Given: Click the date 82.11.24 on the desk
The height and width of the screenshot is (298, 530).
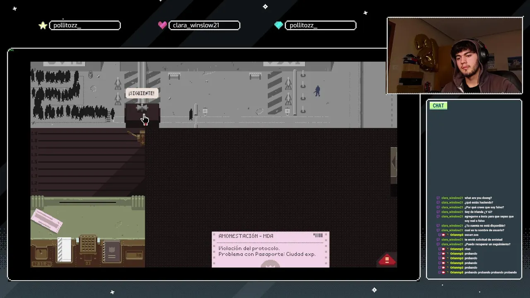Looking at the screenshot, I should [x=42, y=263].
